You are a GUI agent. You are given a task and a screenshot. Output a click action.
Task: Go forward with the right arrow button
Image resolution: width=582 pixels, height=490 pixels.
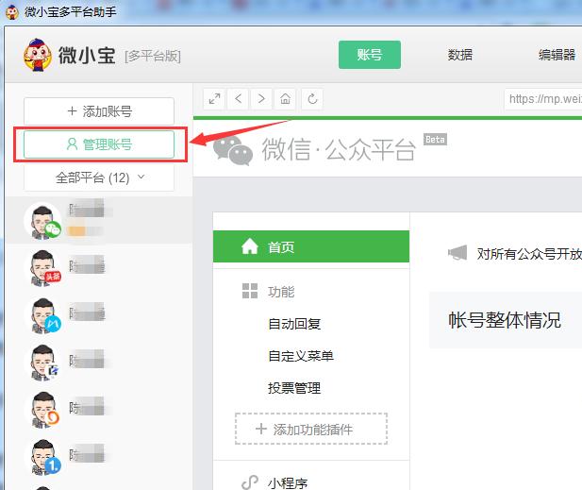coord(261,99)
